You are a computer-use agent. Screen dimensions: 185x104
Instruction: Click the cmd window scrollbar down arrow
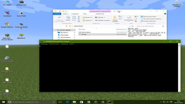(x=179, y=91)
